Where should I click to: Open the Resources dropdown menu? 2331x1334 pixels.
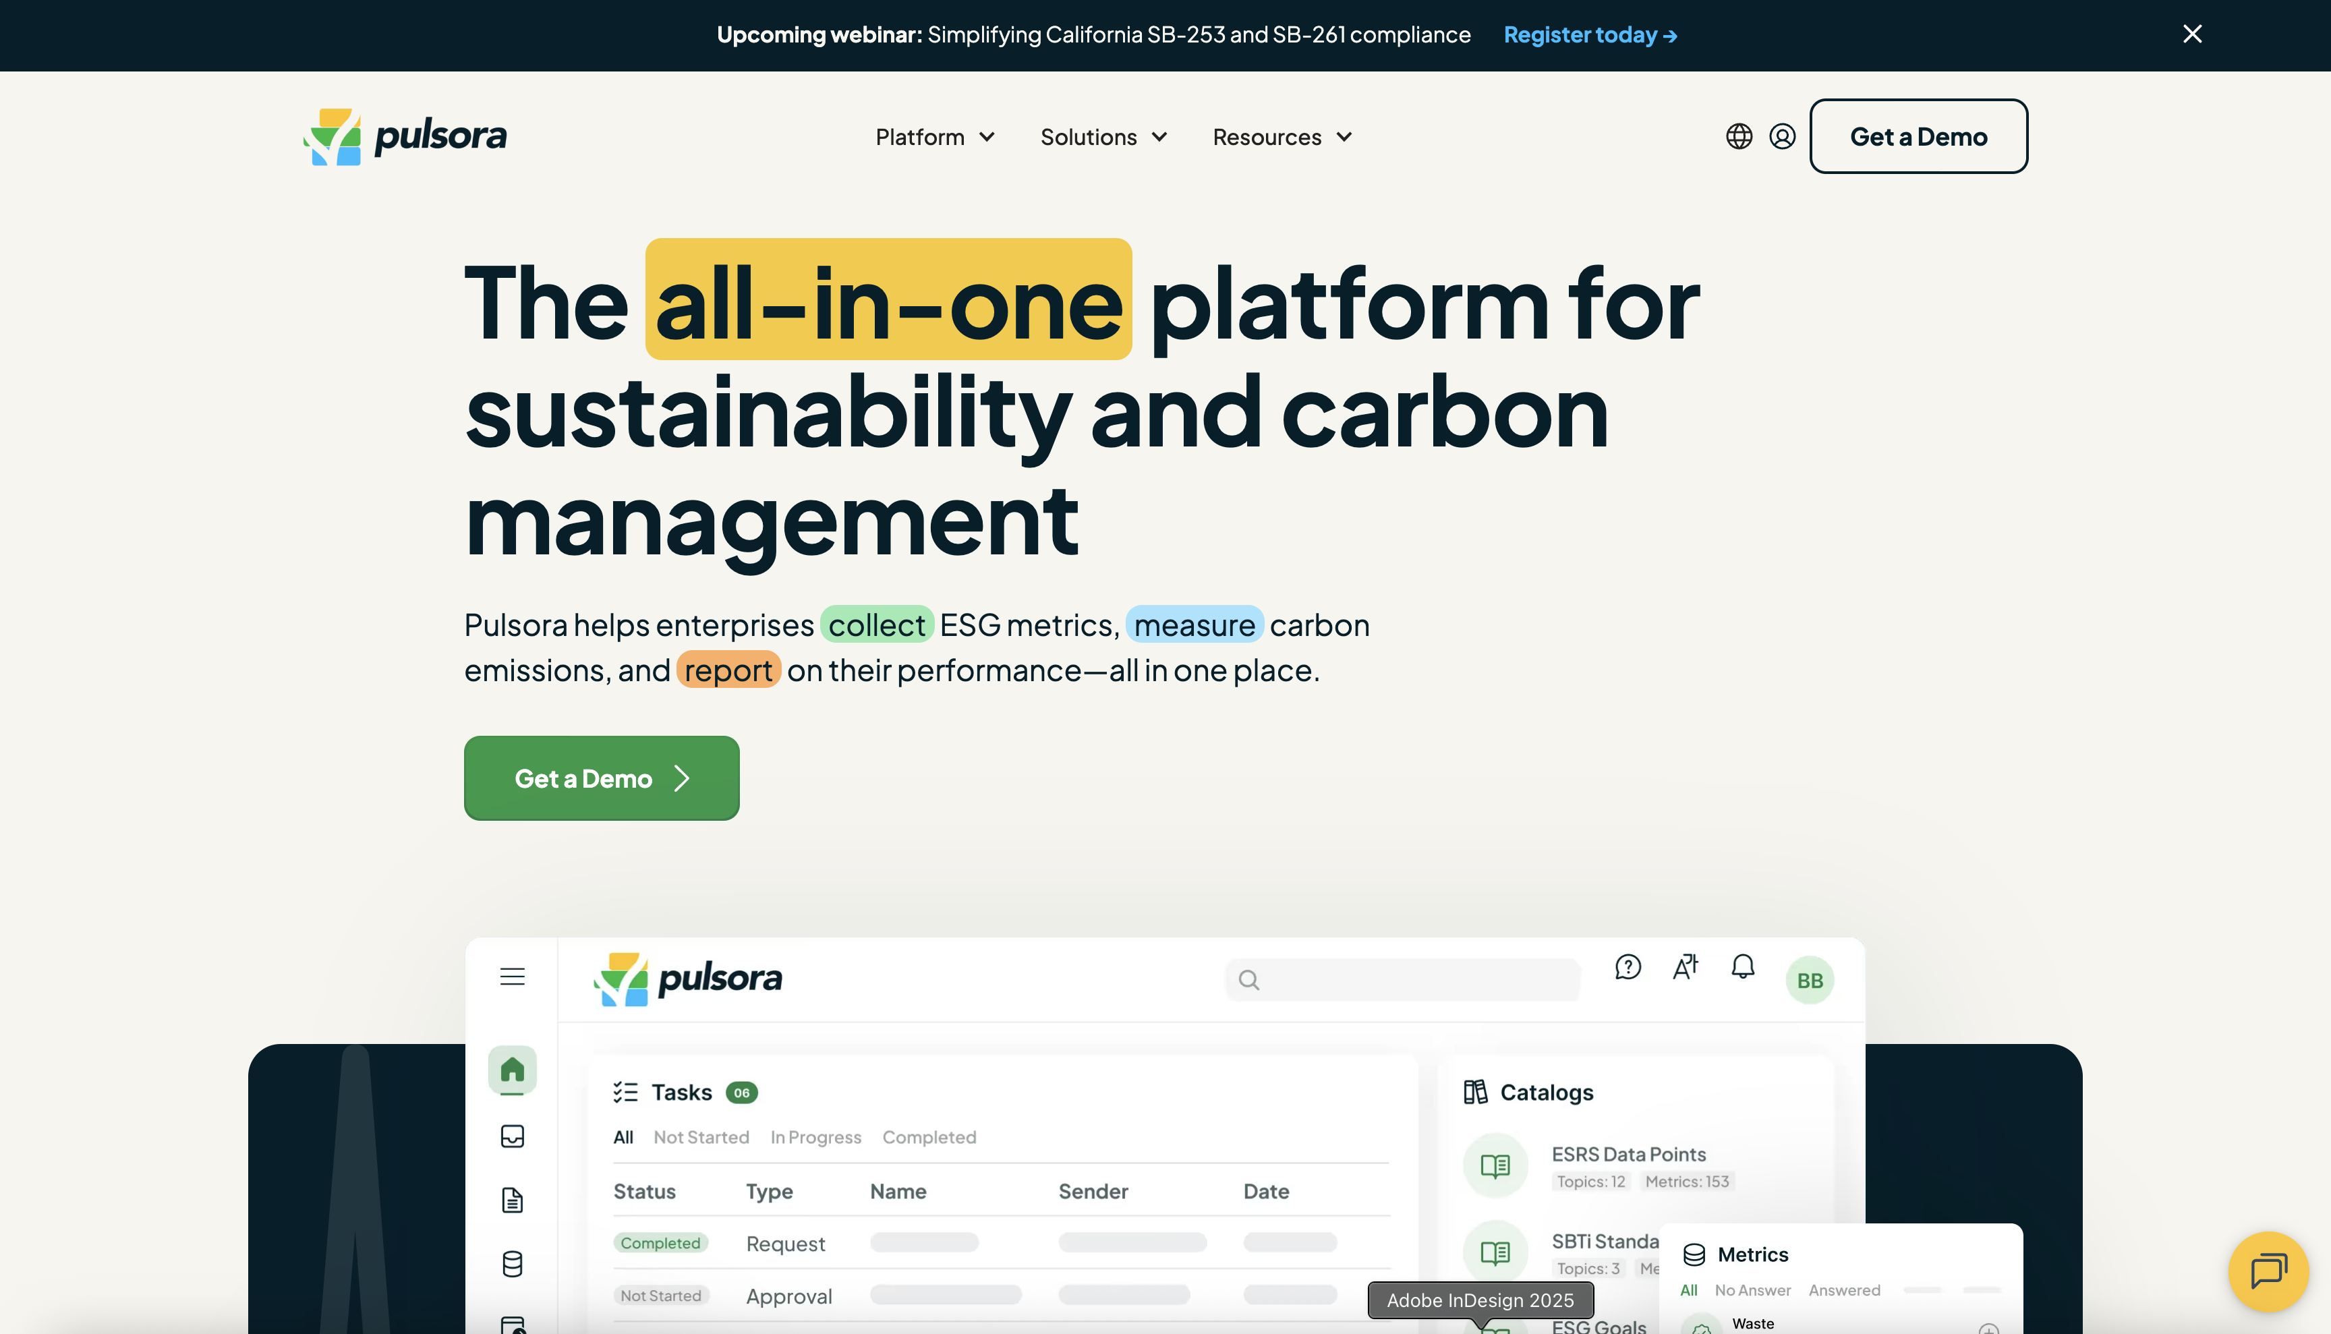(x=1282, y=136)
